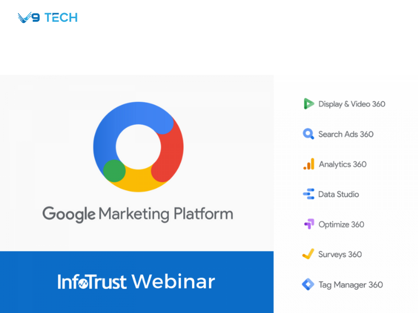
Task: Click the Display & Video 360 play icon
Action: 309,104
